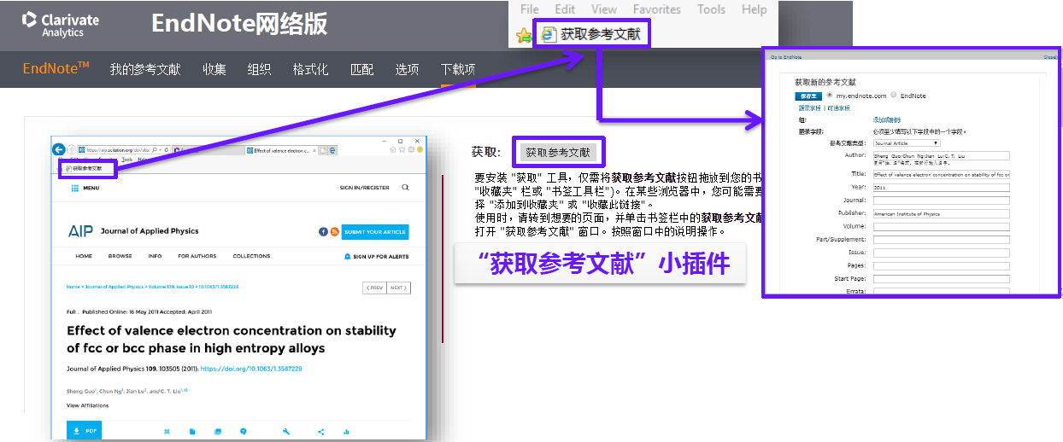1063x442 pixels.
Task: Click SIGN IN/REGISTER link
Action: [364, 187]
